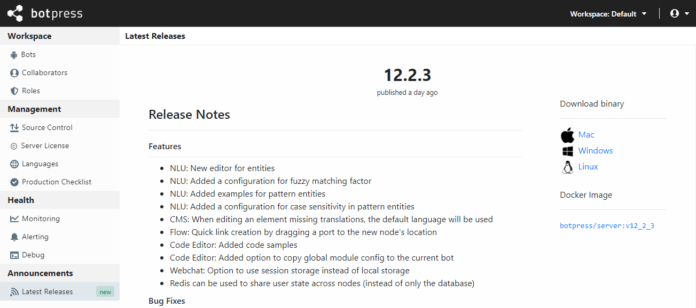This screenshot has height=308, width=696.
Task: Open Roles via its shield icon
Action: click(13, 91)
